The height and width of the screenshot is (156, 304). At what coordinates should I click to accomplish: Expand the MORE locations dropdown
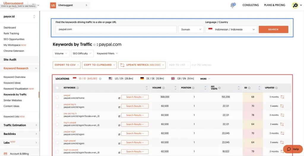205,79
